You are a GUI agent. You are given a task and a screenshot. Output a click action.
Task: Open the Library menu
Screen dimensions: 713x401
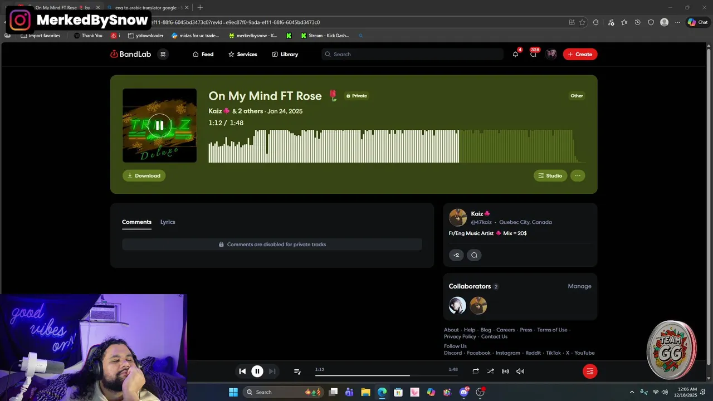(285, 54)
